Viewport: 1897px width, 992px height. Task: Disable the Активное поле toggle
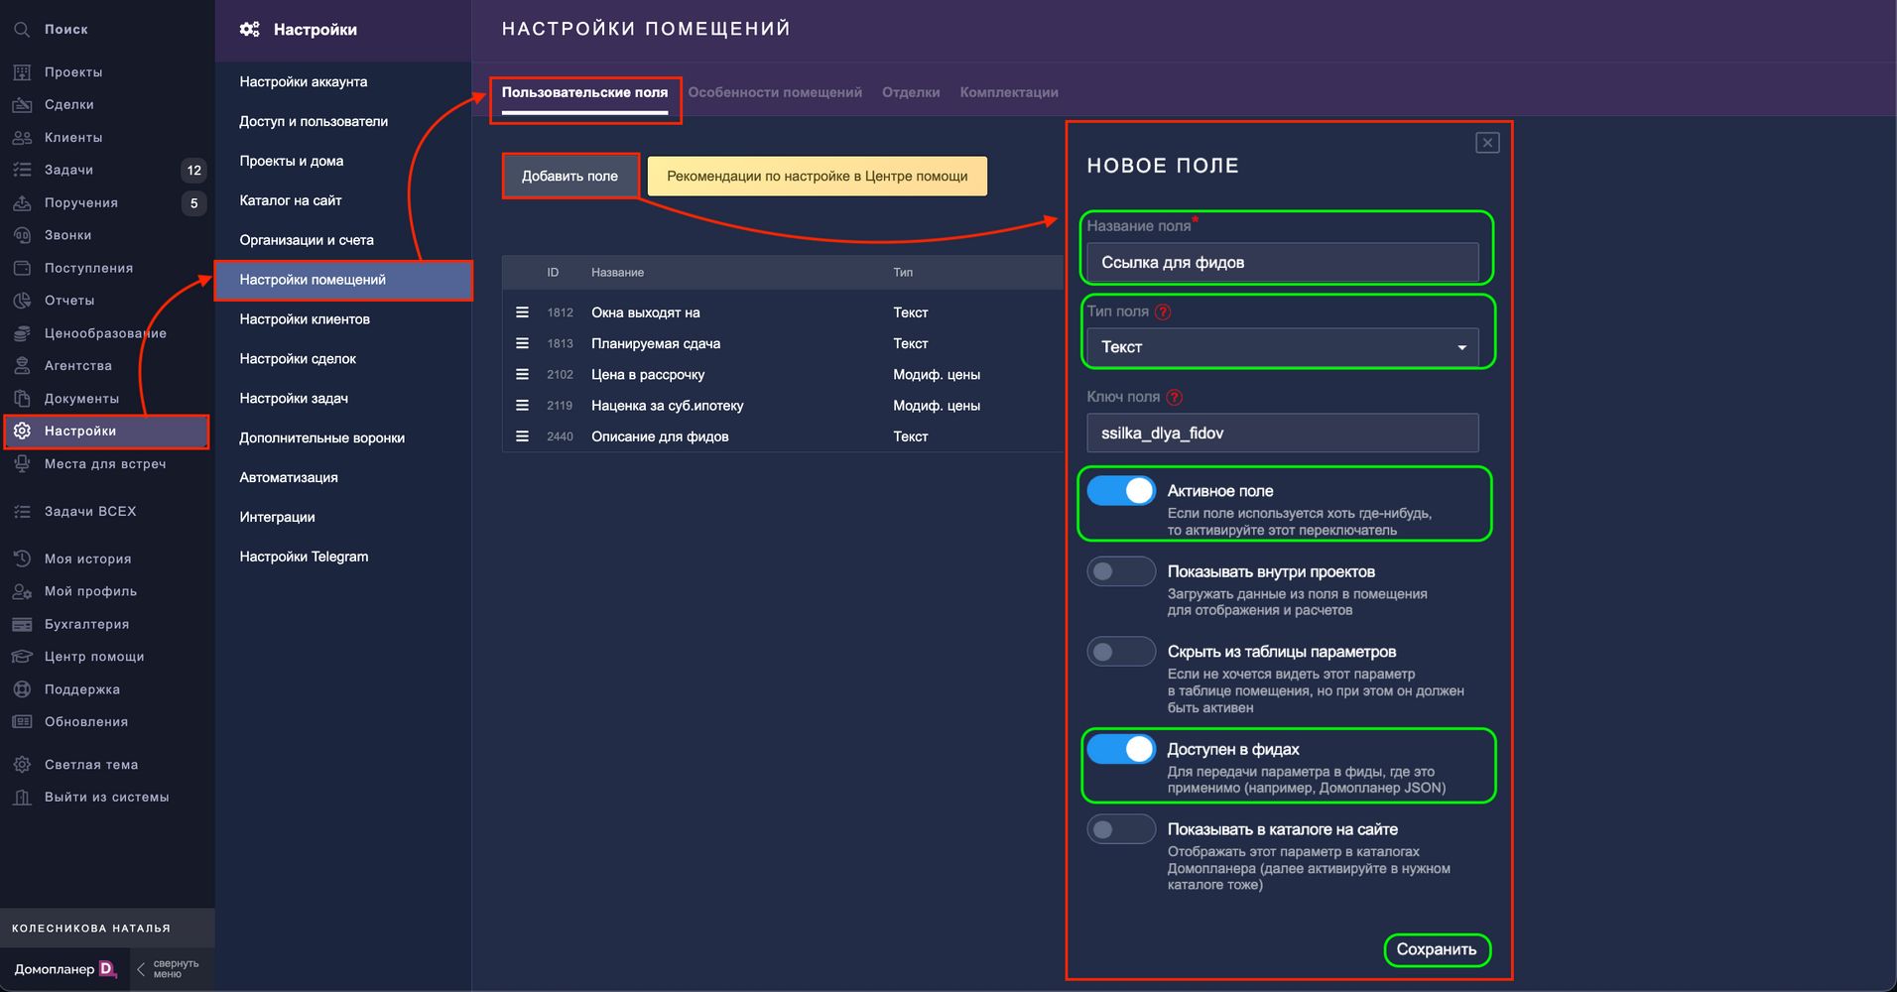point(1121,491)
